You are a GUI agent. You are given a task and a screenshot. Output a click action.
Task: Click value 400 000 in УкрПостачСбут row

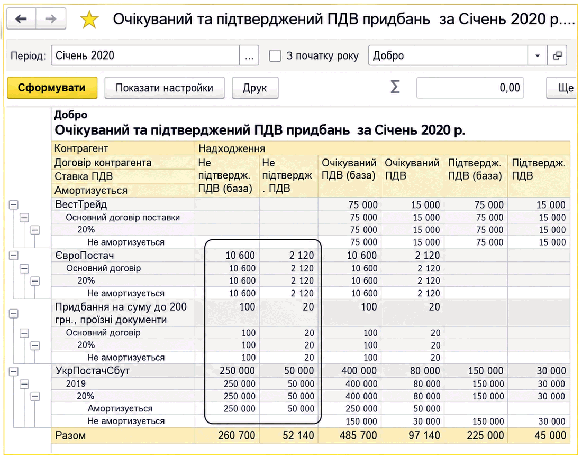359,371
